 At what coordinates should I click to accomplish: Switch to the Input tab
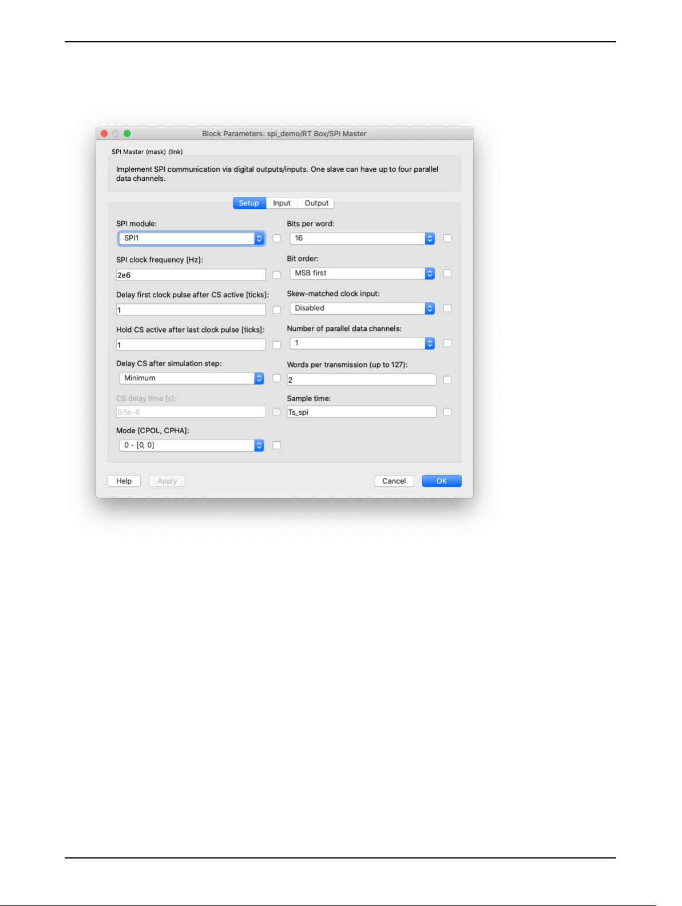pyautogui.click(x=281, y=203)
